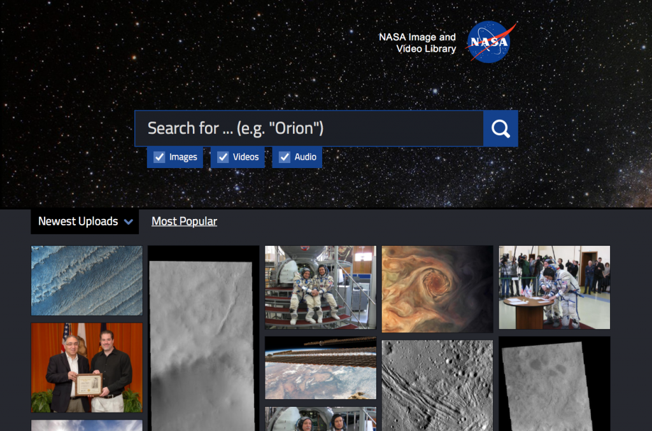Open the blue ocean wave pattern thumbnail

pyautogui.click(x=87, y=280)
